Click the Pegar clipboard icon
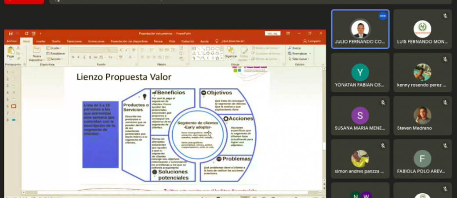457x198 pixels. point(11,52)
